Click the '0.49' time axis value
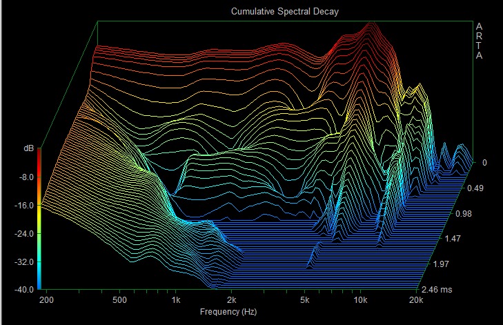Screen dimensions: 503x325 475,188
